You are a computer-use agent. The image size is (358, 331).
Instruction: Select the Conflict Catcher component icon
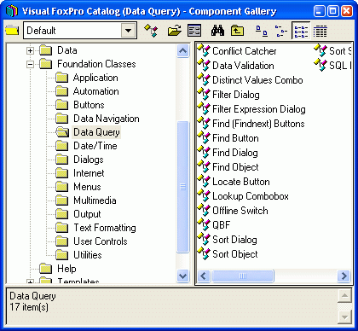[x=204, y=50]
